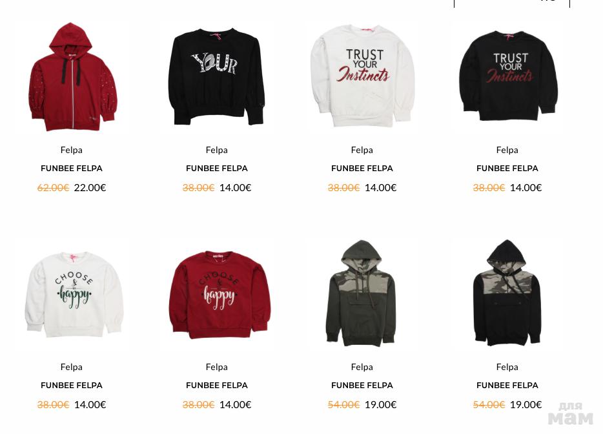View the green camo hoodie image
Screen dimensions: 603x434
point(361,293)
